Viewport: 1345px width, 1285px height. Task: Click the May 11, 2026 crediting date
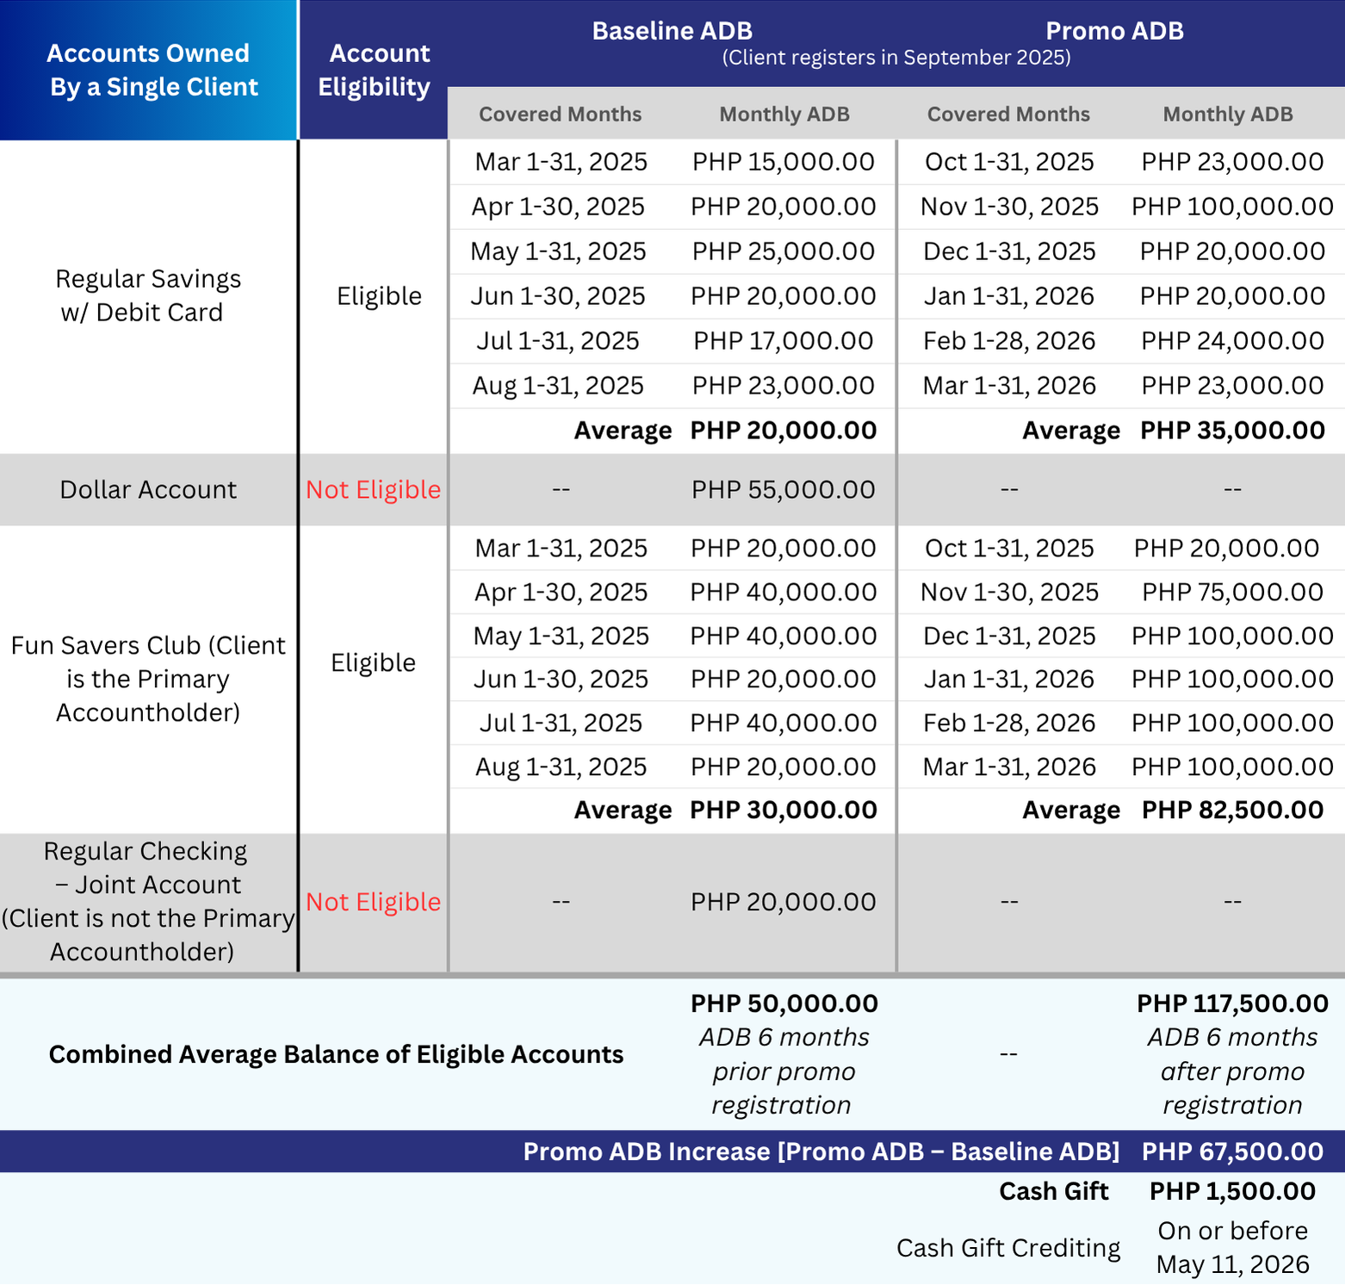pyautogui.click(x=1231, y=1264)
